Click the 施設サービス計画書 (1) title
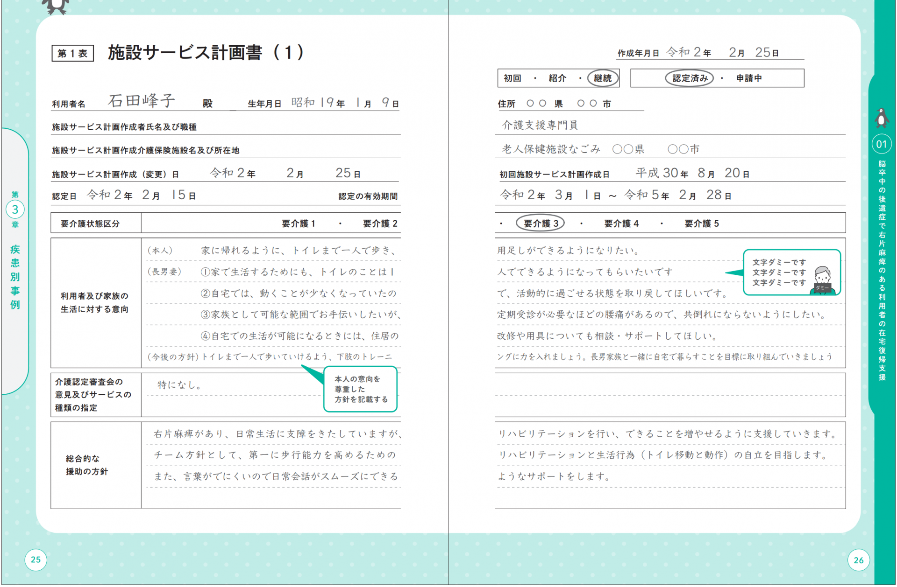 click(206, 53)
